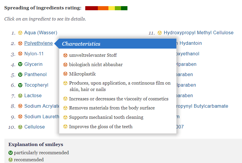Click the smiley icon beside Aqua (Wasser)

point(20,33)
